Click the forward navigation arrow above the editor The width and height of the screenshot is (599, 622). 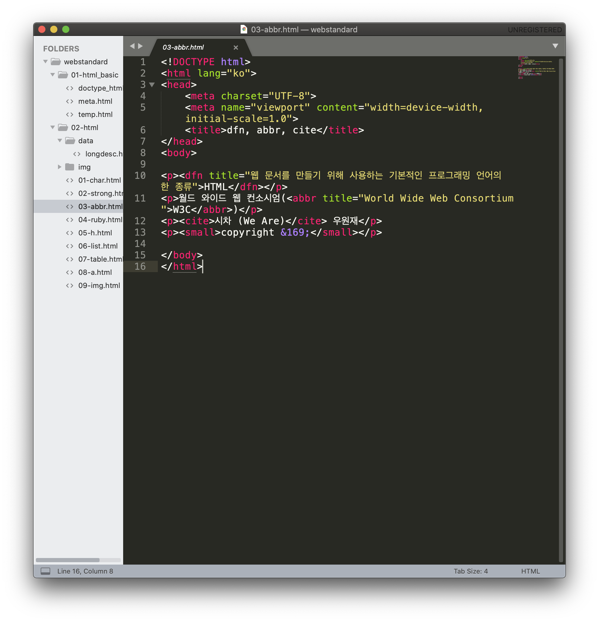pos(140,46)
